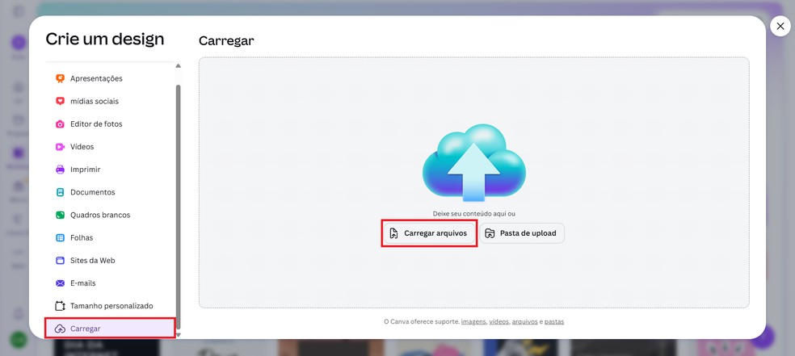Open the vídeos support link

coord(499,321)
